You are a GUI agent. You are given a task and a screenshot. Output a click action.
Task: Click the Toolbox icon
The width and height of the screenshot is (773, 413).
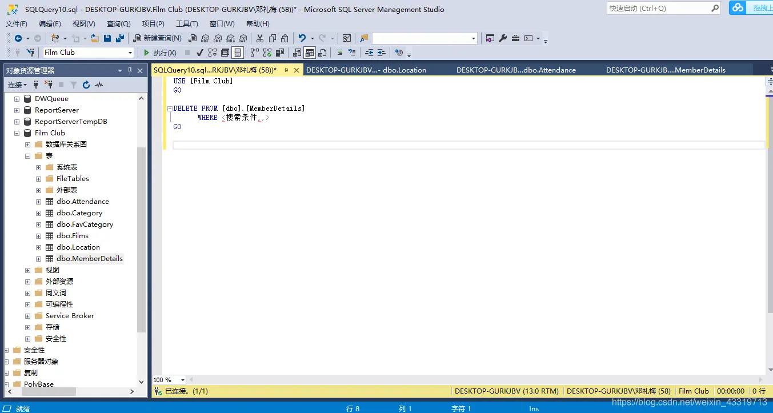[x=515, y=38]
